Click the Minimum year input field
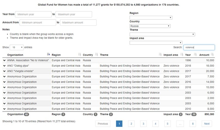The height and width of the screenshot is (130, 220). (x=33, y=14)
